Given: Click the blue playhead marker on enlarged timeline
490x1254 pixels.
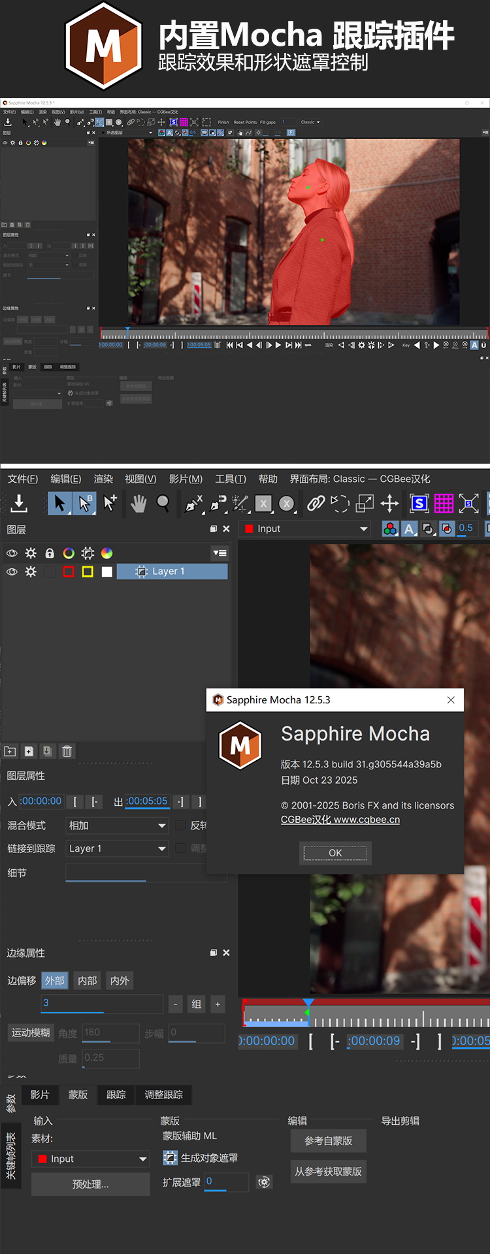Looking at the screenshot, I should point(308,1003).
